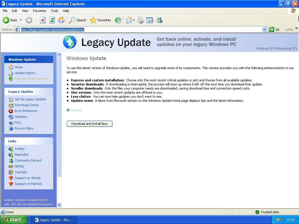Open Set Up Legacy Update link
Viewport: 299px width, 224px height.
click(x=30, y=99)
